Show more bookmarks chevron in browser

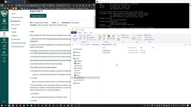pos(93,8)
